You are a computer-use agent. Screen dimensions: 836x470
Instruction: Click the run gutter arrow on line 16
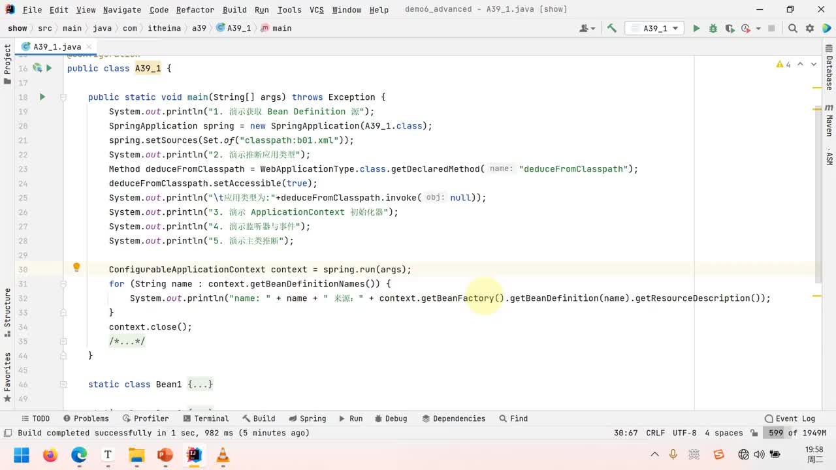tap(49, 68)
